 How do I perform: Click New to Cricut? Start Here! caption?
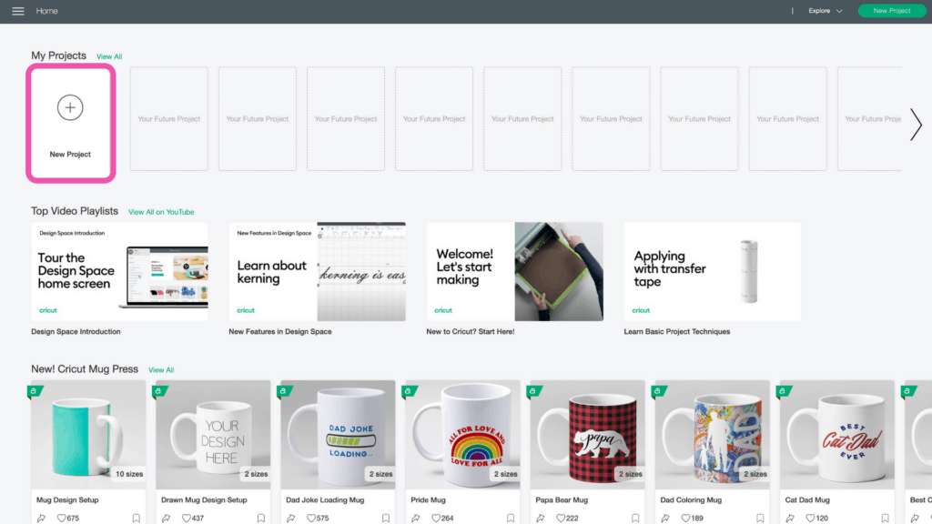[x=471, y=331]
